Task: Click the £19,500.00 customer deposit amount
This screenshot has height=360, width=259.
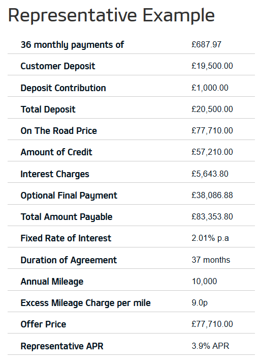Action: pyautogui.click(x=212, y=66)
